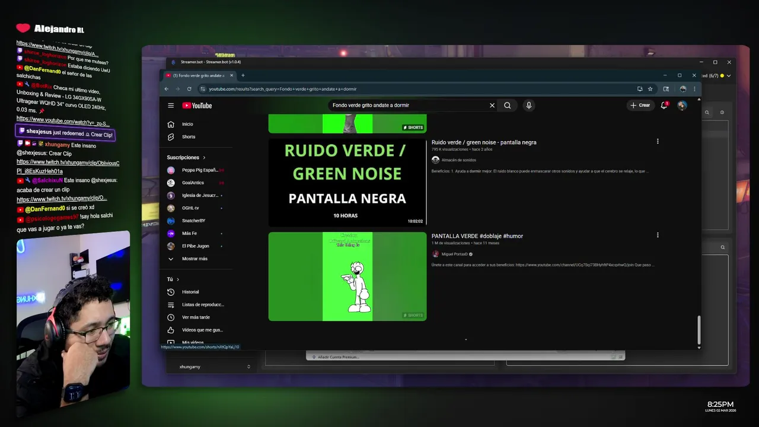
Task: Open Almacén de sonidos channel
Action: (x=459, y=160)
